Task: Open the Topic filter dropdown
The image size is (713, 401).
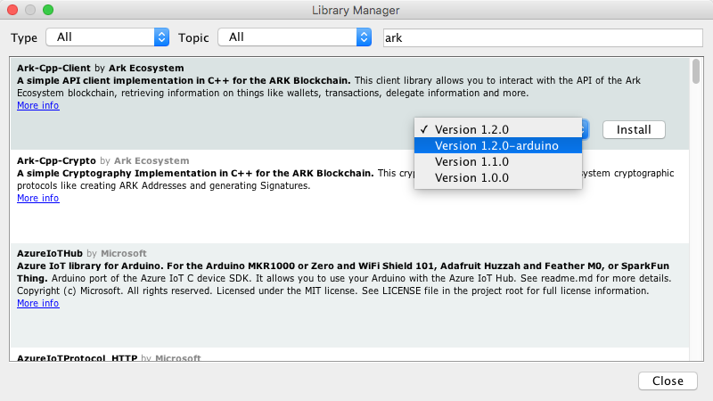Action: pos(299,37)
